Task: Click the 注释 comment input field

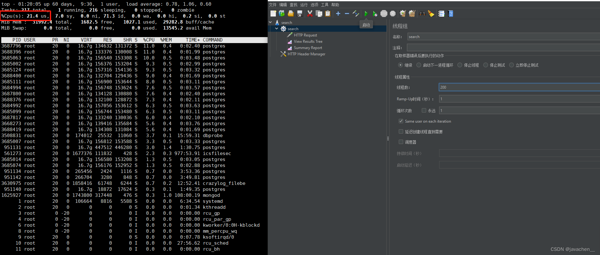Action: tap(503, 47)
